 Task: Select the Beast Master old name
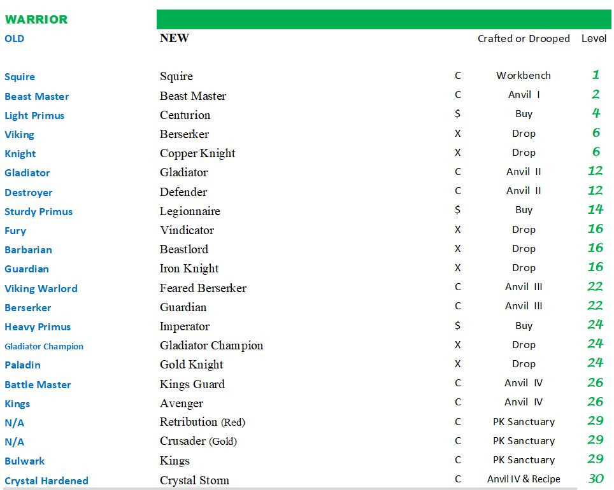[x=36, y=96]
